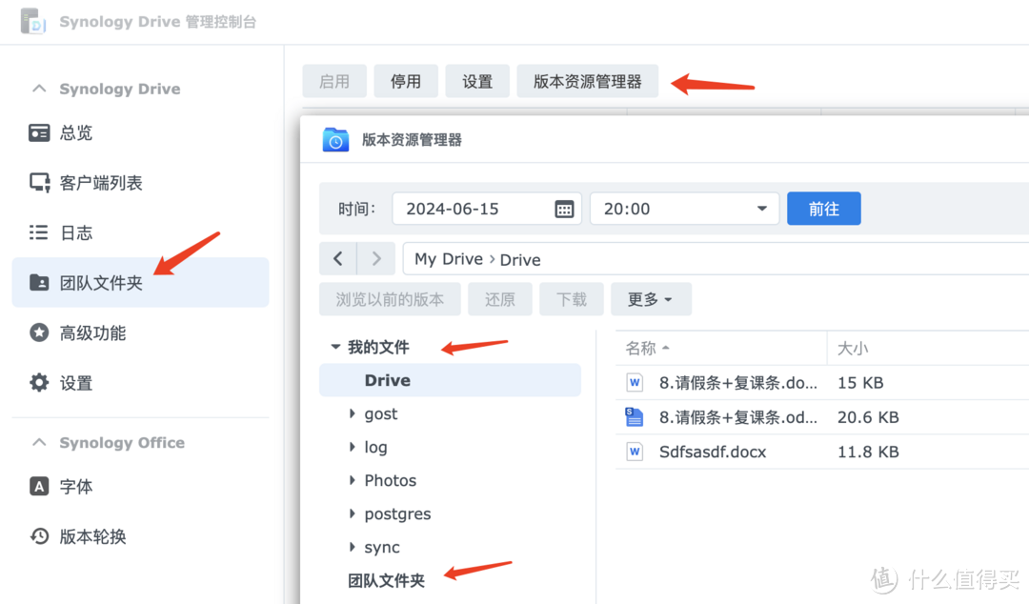
Task: Expand the postgres folder arrow
Action: click(353, 513)
